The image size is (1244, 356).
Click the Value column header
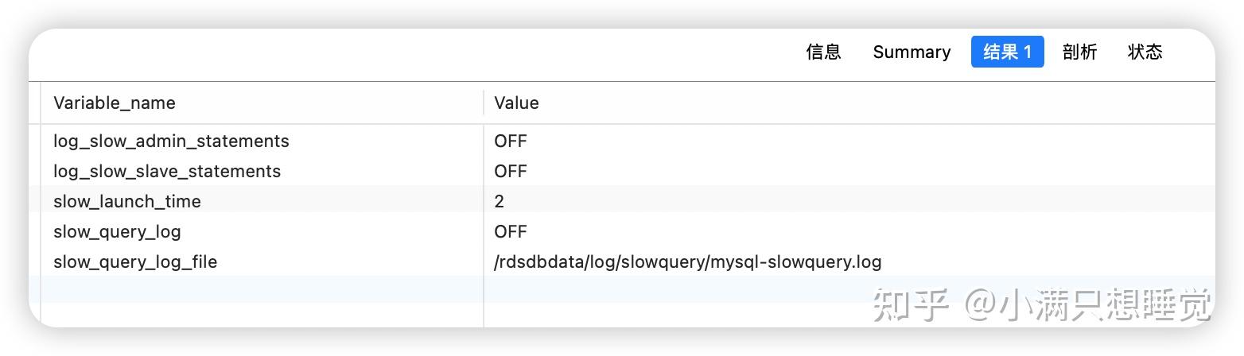[x=516, y=103]
